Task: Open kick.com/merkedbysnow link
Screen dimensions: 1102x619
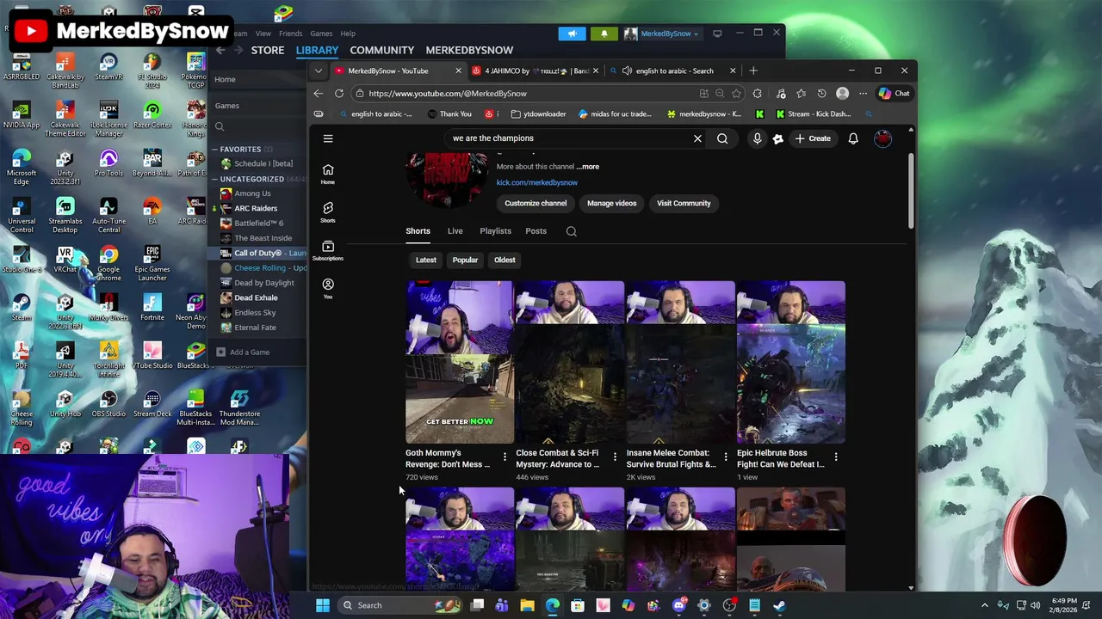Action: 536,182
